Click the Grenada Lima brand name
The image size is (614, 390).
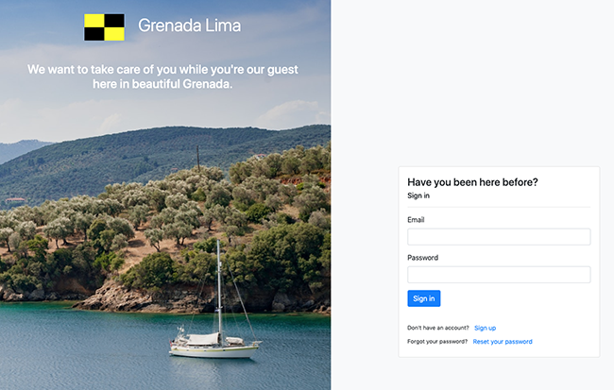pos(189,26)
